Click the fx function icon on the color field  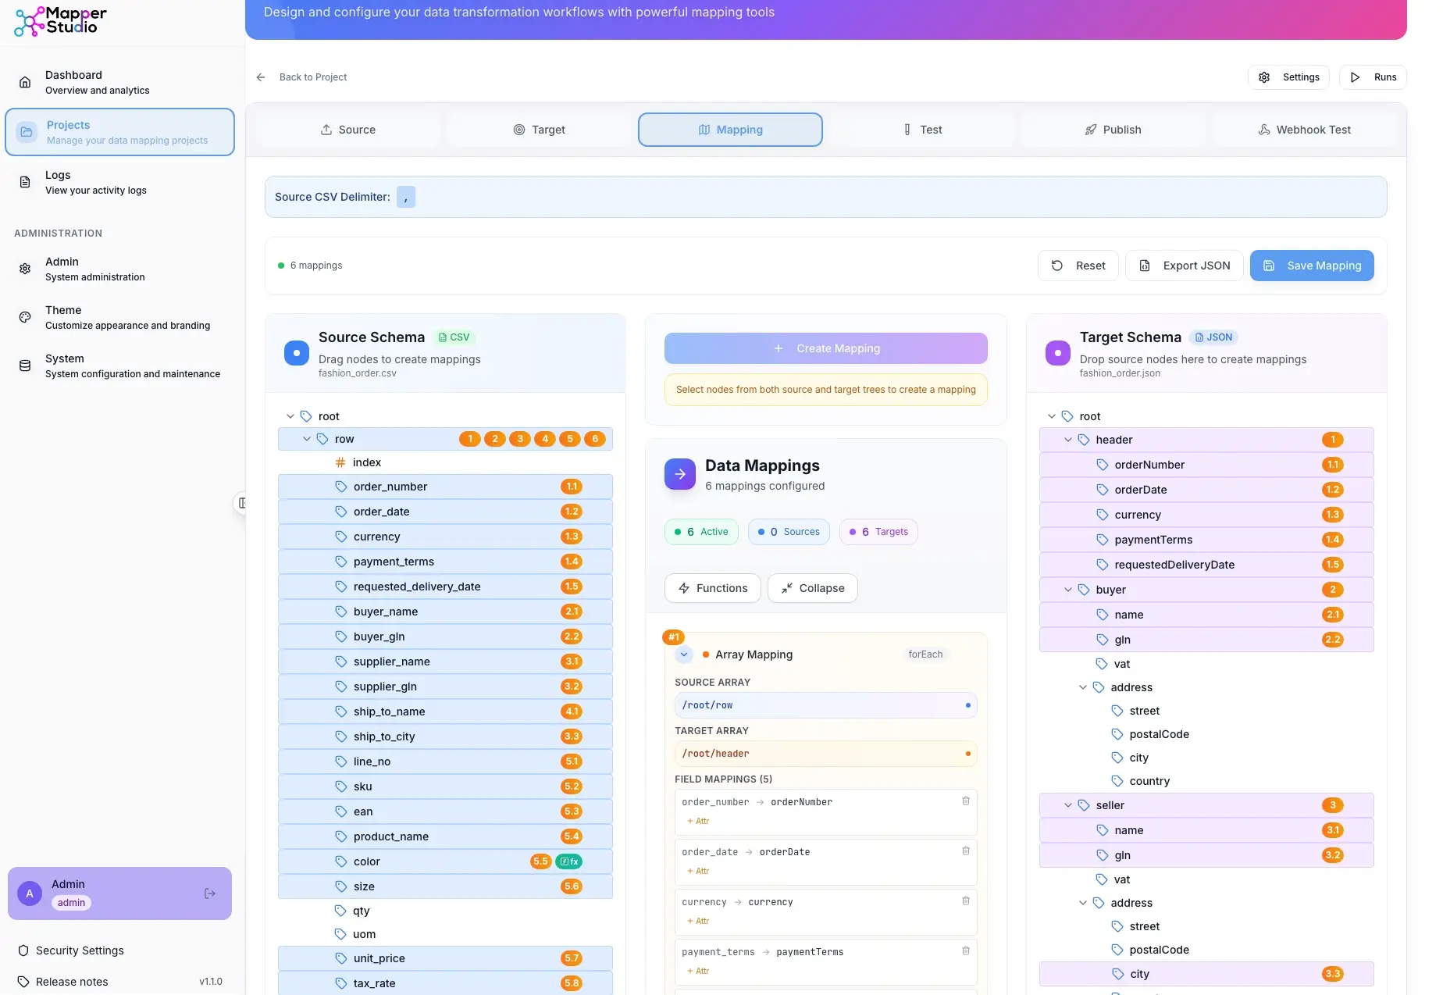(569, 861)
